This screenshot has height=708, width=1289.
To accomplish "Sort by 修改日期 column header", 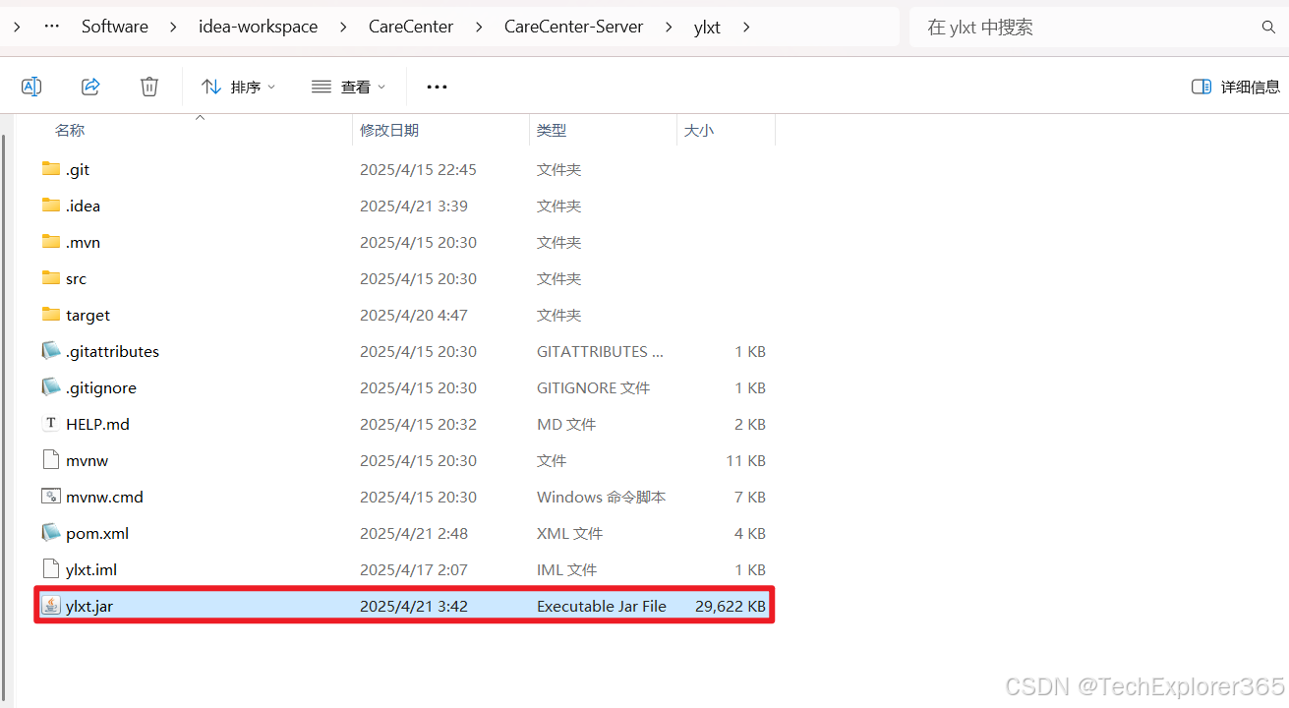I will pos(389,130).
